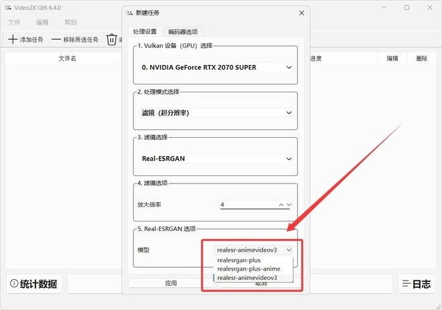The image size is (442, 310).
Task: Close the Video2X main window
Action: pyautogui.click(x=429, y=7)
